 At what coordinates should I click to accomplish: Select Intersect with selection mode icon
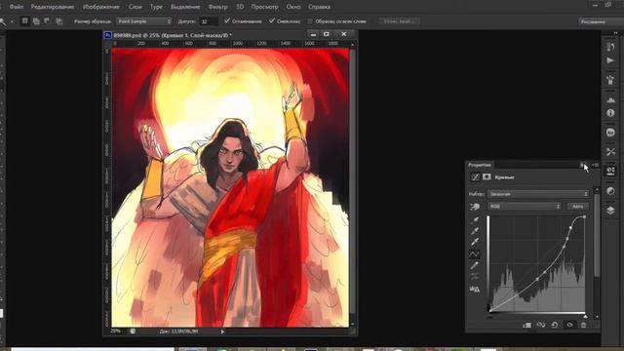click(x=58, y=21)
